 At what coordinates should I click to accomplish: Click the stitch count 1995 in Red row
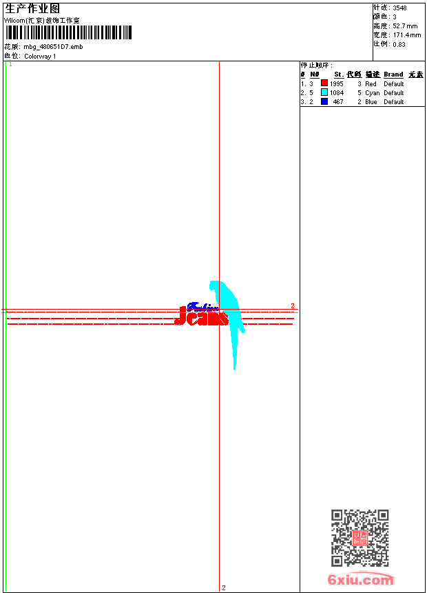coord(336,84)
